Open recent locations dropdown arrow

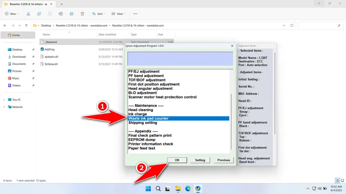(x=20, y=26)
